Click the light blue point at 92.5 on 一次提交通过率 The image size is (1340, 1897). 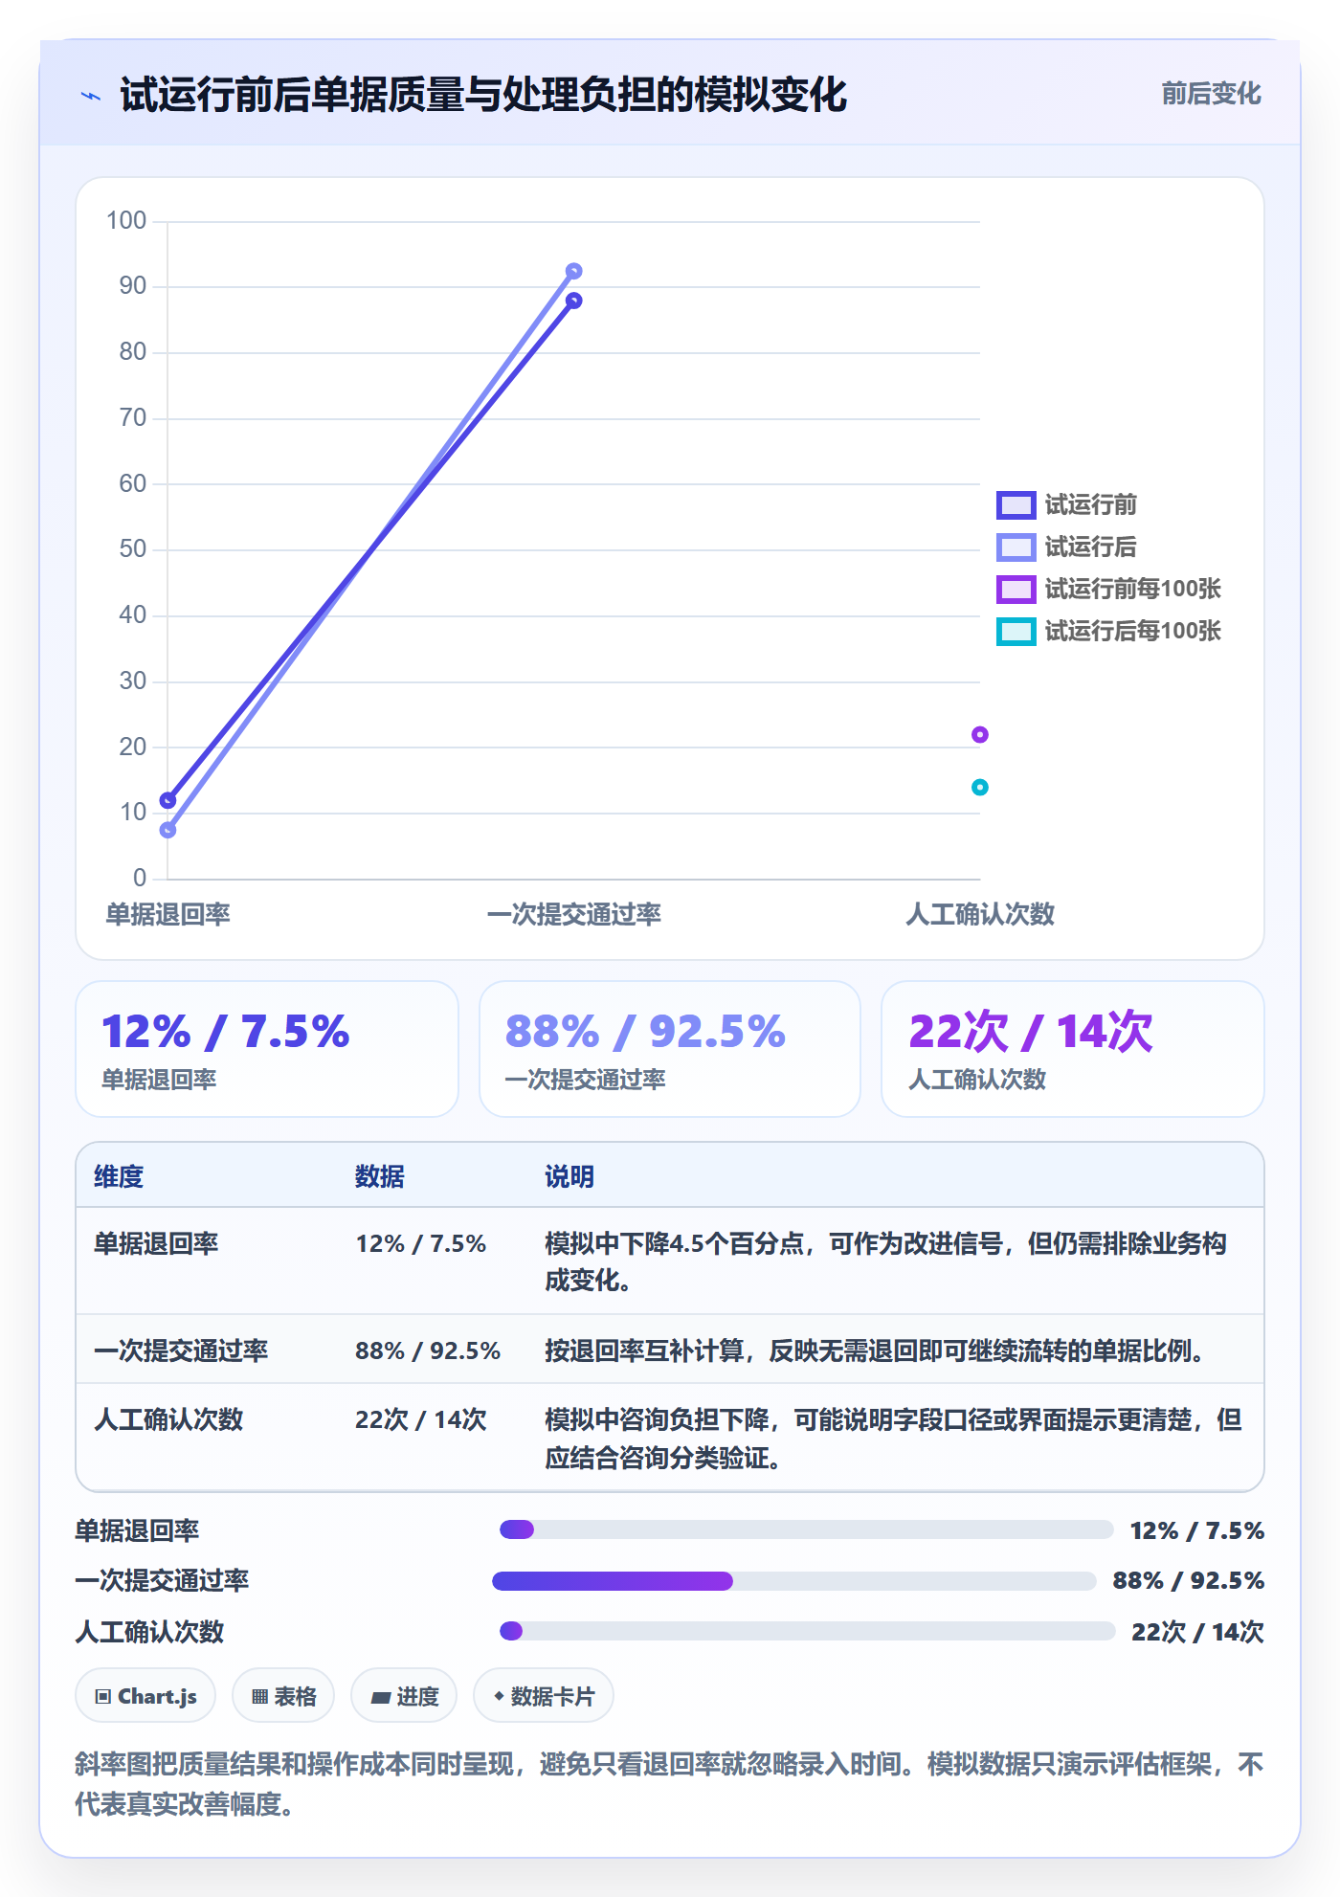tap(573, 271)
